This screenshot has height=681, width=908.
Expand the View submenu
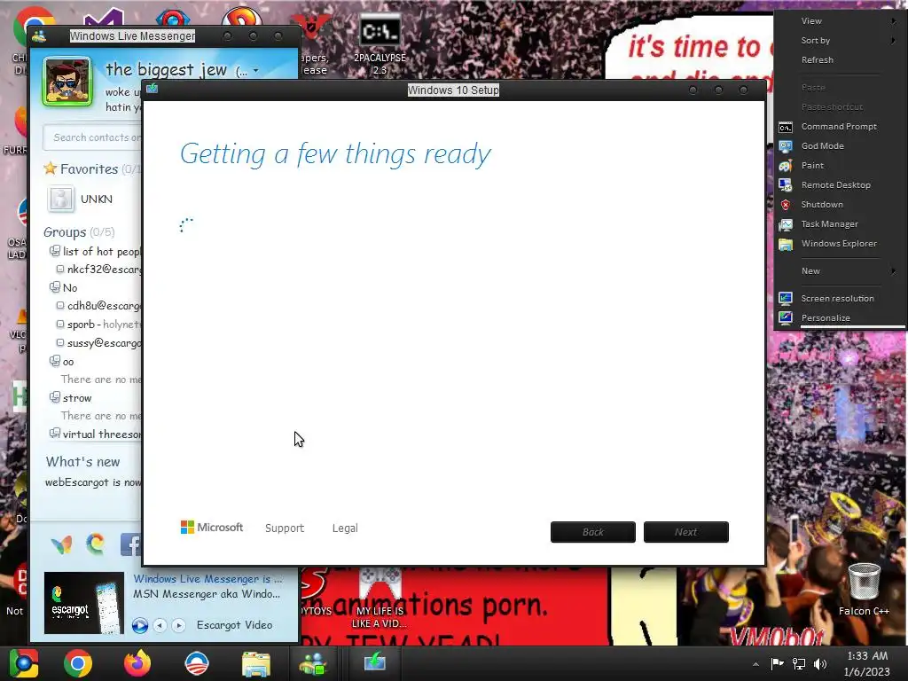[840, 21]
